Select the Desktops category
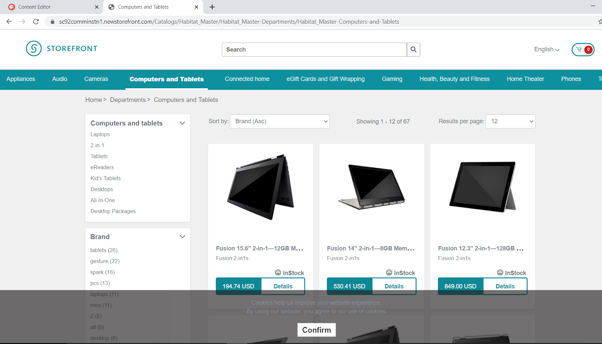 point(102,189)
